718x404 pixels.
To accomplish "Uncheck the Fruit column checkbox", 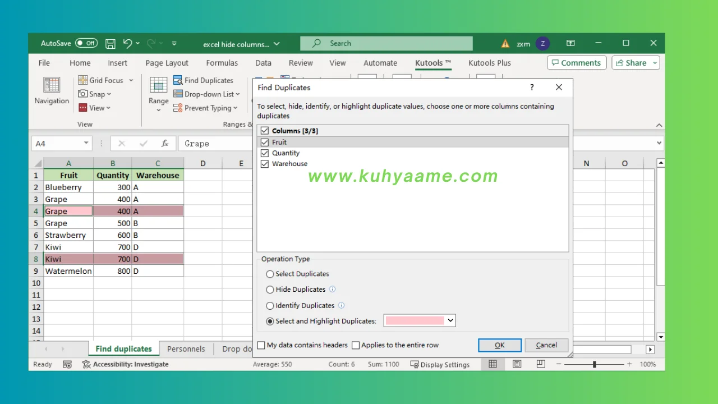I will coord(265,142).
